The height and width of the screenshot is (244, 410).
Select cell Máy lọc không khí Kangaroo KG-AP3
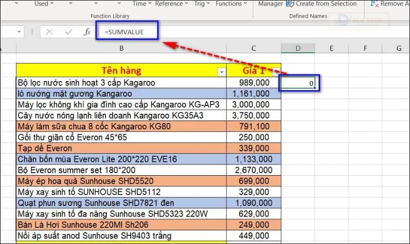coord(122,104)
